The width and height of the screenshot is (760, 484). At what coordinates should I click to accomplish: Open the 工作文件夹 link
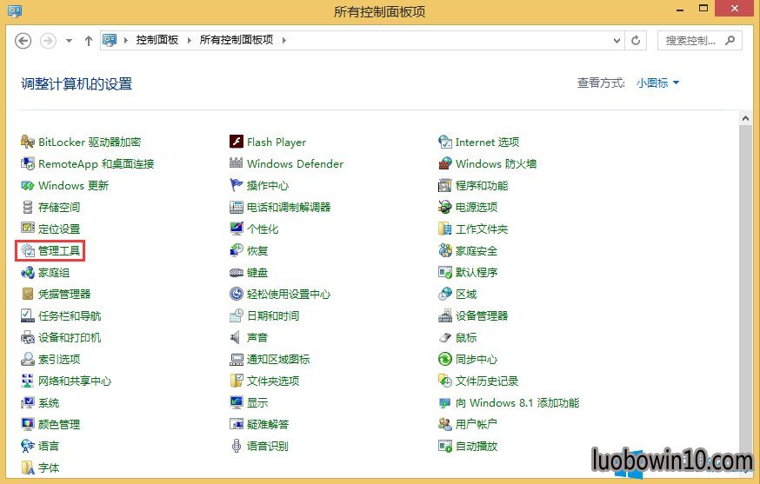[482, 229]
